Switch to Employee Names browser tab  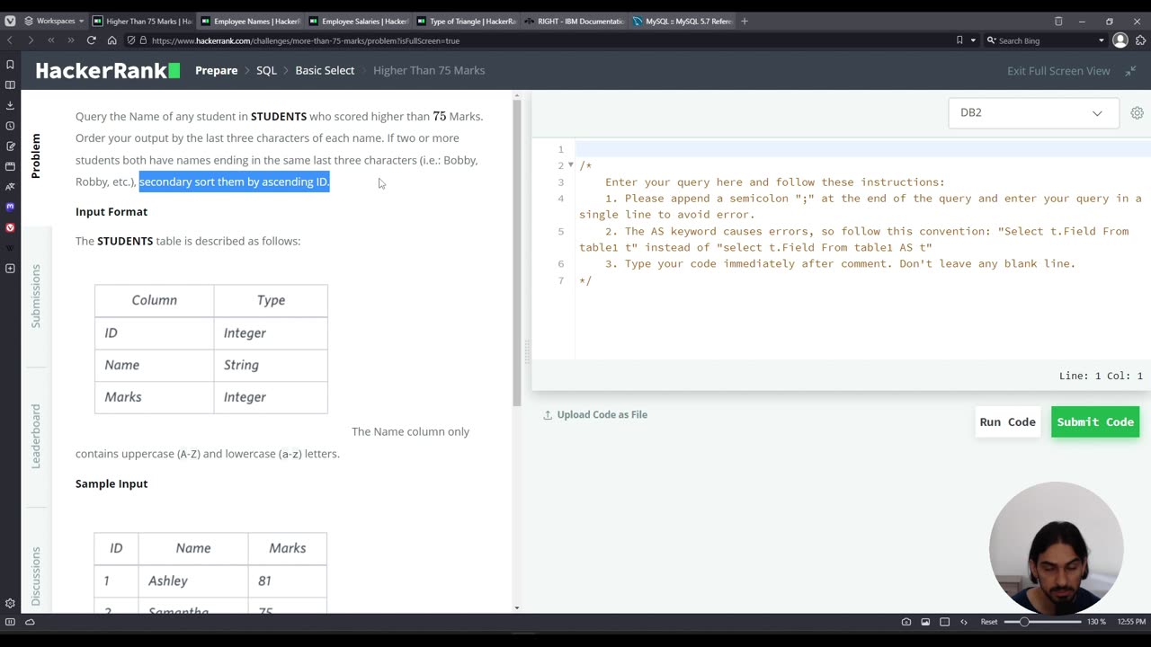click(249, 21)
